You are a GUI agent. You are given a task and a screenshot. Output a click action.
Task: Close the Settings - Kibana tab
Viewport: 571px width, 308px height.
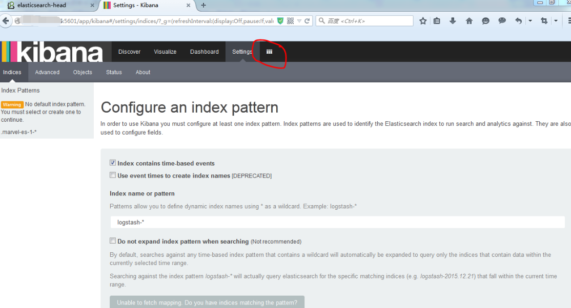[188, 6]
